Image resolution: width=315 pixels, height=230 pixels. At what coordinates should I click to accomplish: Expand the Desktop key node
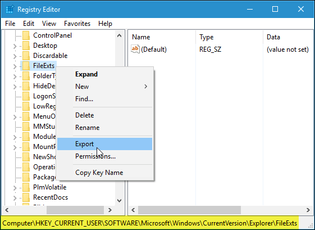pyautogui.click(x=15, y=46)
